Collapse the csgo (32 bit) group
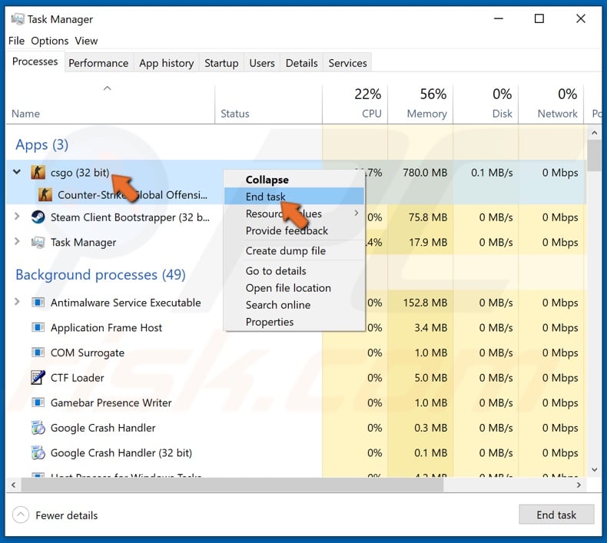This screenshot has height=543, width=607. tap(17, 172)
